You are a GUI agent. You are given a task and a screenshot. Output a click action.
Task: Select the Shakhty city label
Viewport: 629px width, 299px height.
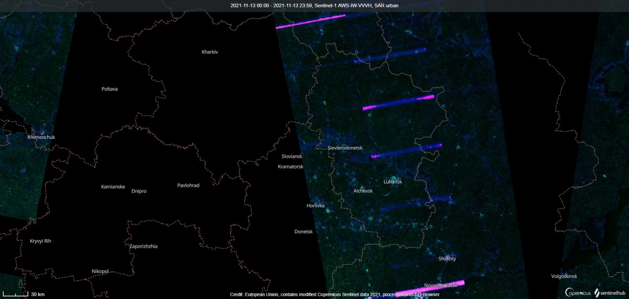click(447, 259)
